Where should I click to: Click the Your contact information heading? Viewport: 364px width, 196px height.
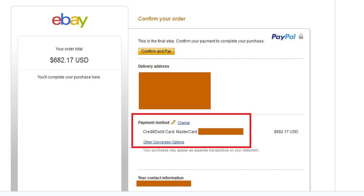[161, 178]
